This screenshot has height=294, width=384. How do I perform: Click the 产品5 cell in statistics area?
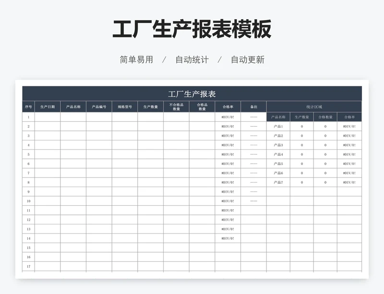[x=278, y=164]
